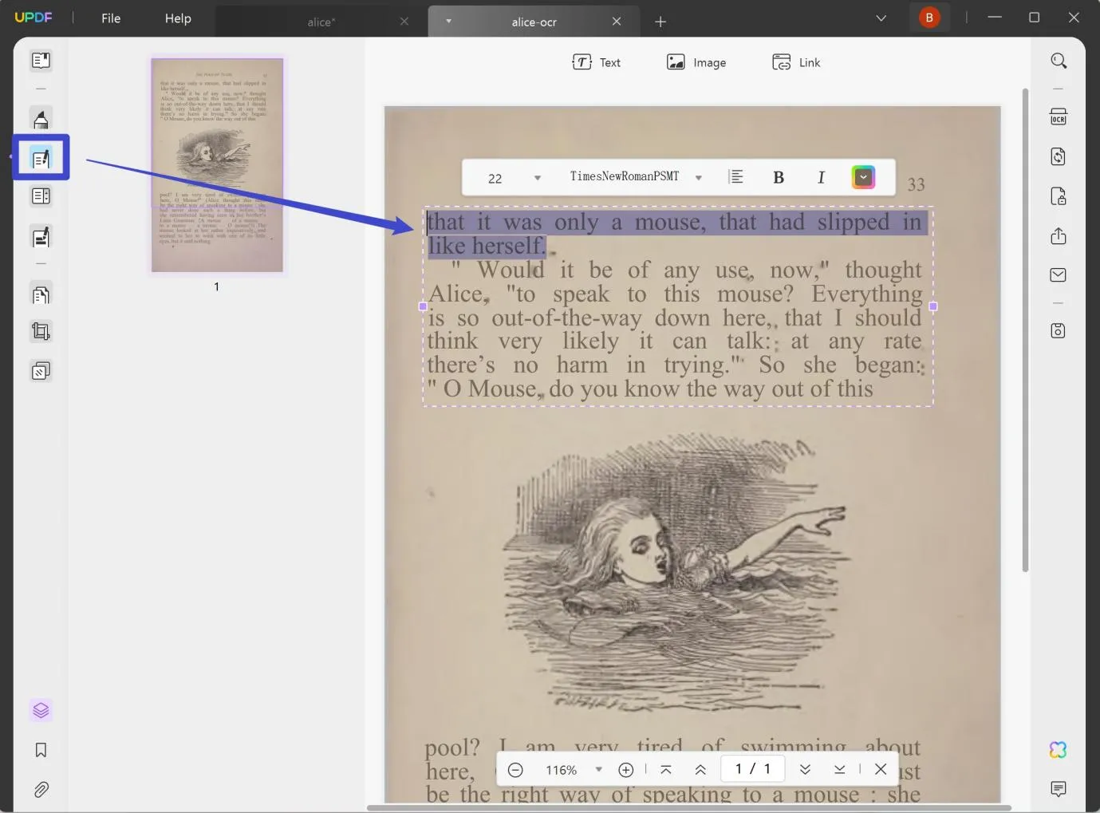Open the TimesNewRomanPSMT font dropdown
Screen dimensions: 1100x813
634,176
